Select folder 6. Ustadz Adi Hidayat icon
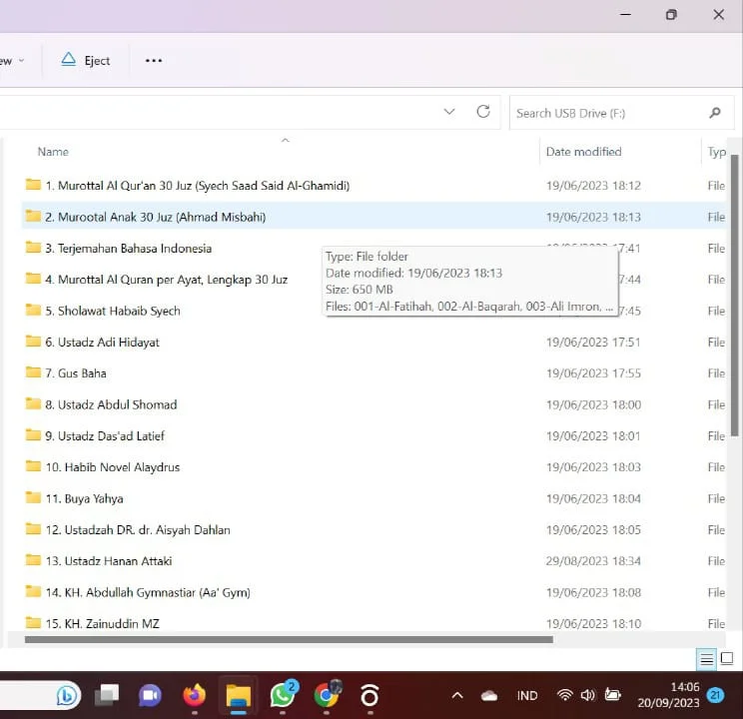 click(x=33, y=342)
